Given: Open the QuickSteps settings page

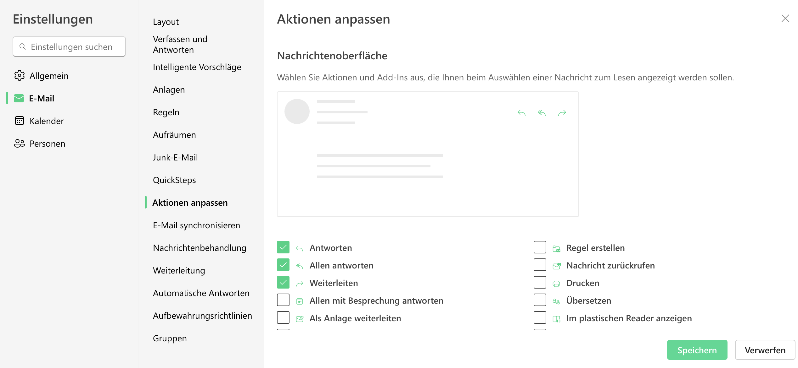Looking at the screenshot, I should [174, 180].
